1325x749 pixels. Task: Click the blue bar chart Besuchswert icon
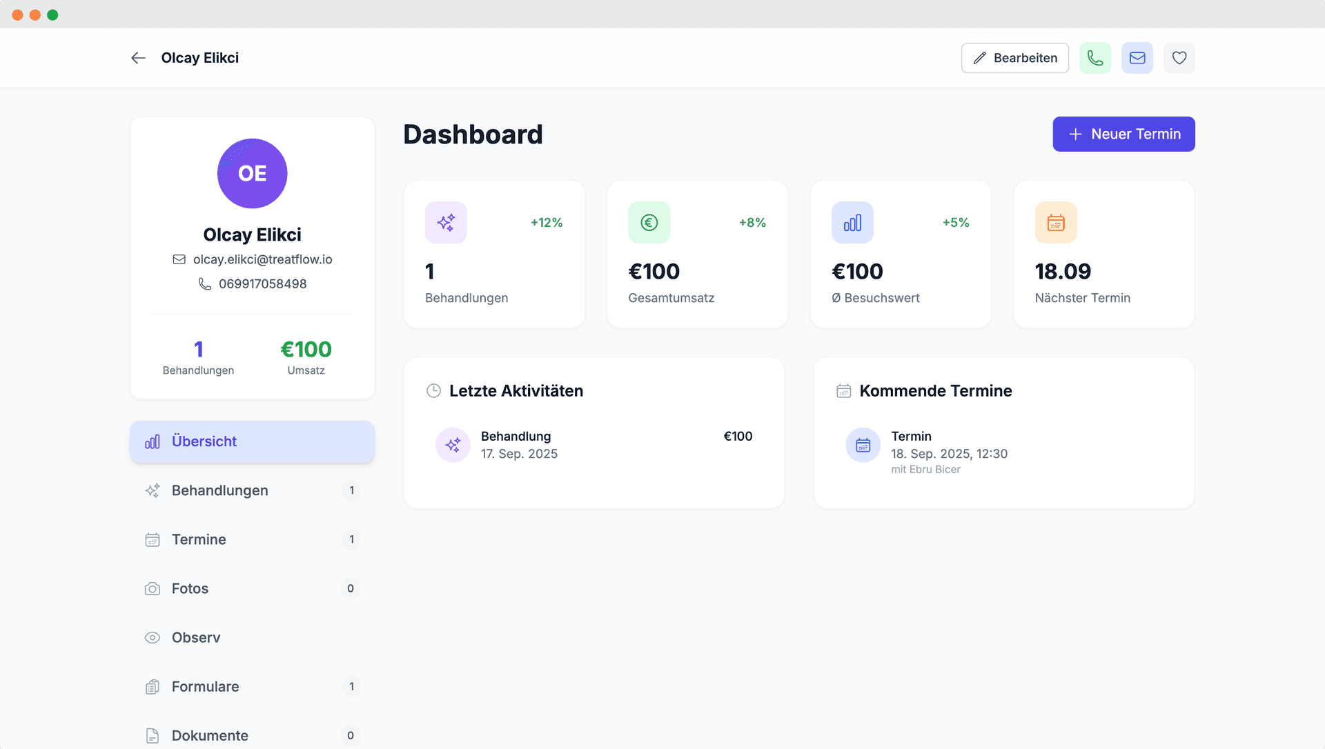852,222
